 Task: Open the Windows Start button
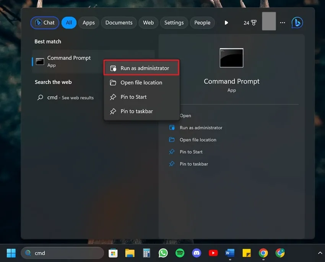[11, 253]
